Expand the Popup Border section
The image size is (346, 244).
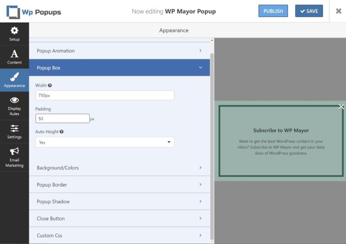click(x=119, y=185)
